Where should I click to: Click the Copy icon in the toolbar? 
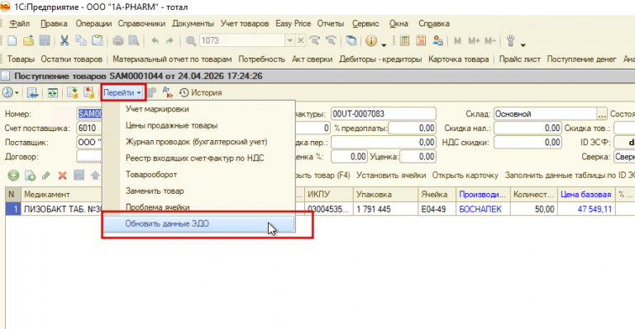coord(81,40)
